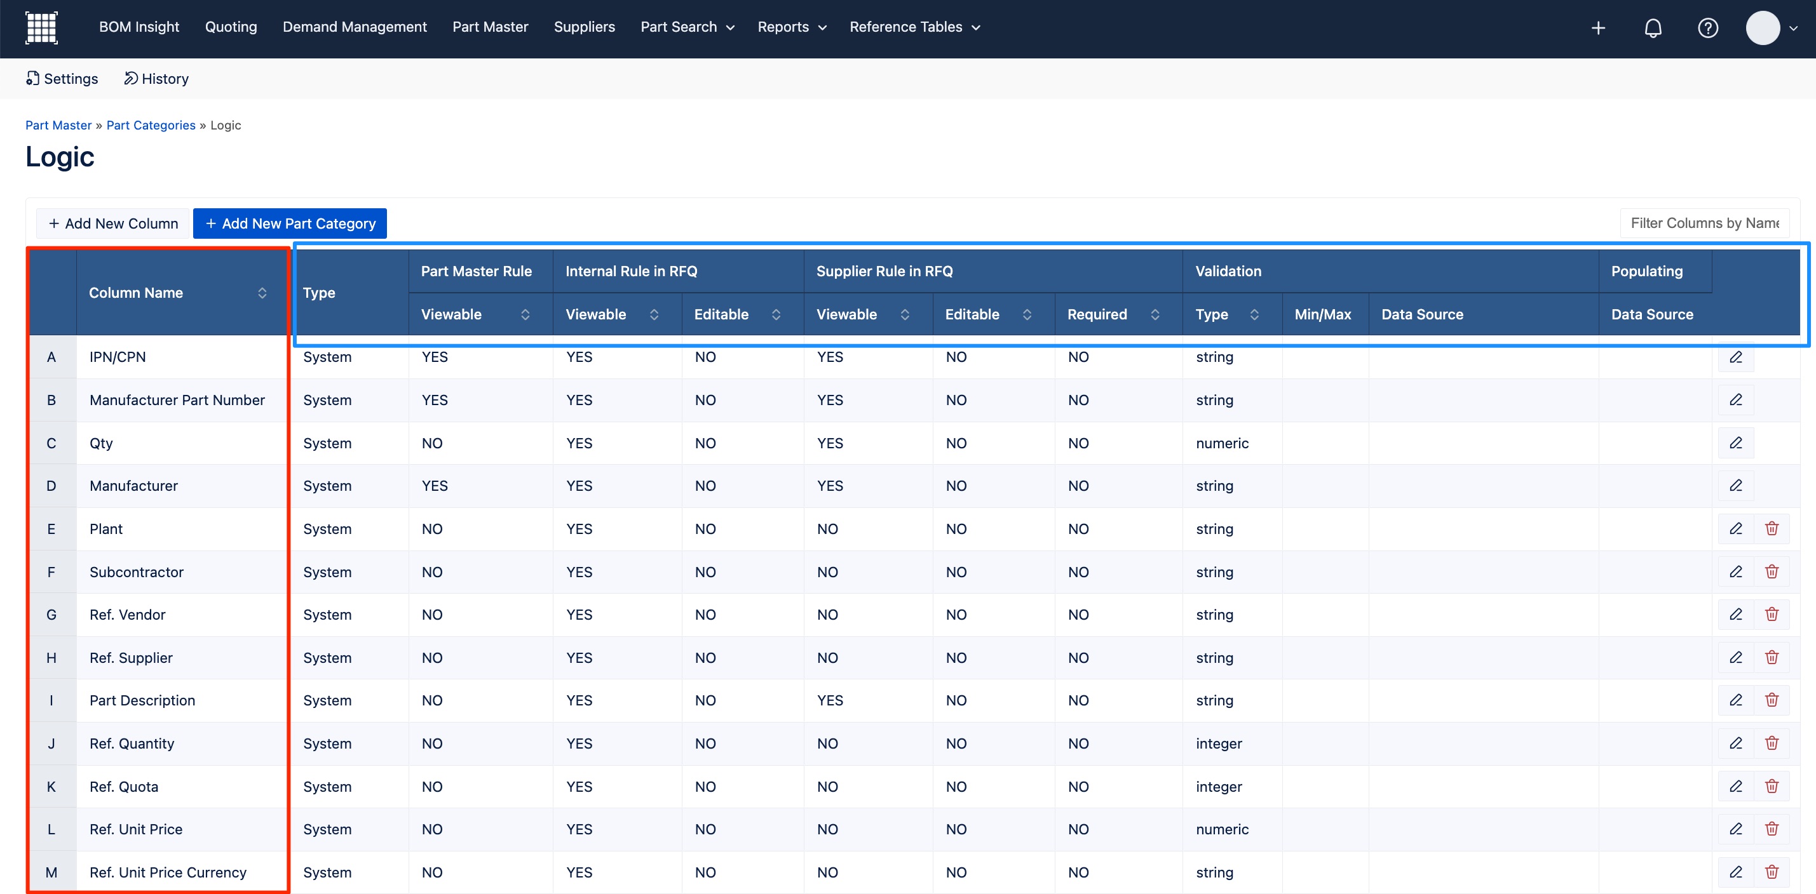Open the Settings tab
Image resolution: width=1816 pixels, height=894 pixels.
62,78
